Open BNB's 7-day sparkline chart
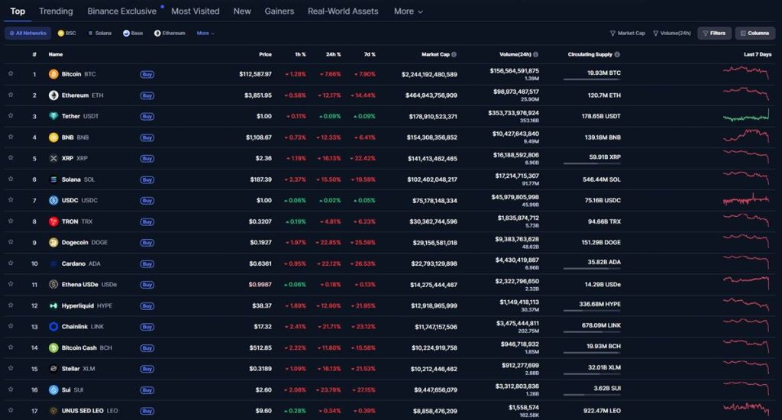This screenshot has width=782, height=420. pyautogui.click(x=746, y=136)
